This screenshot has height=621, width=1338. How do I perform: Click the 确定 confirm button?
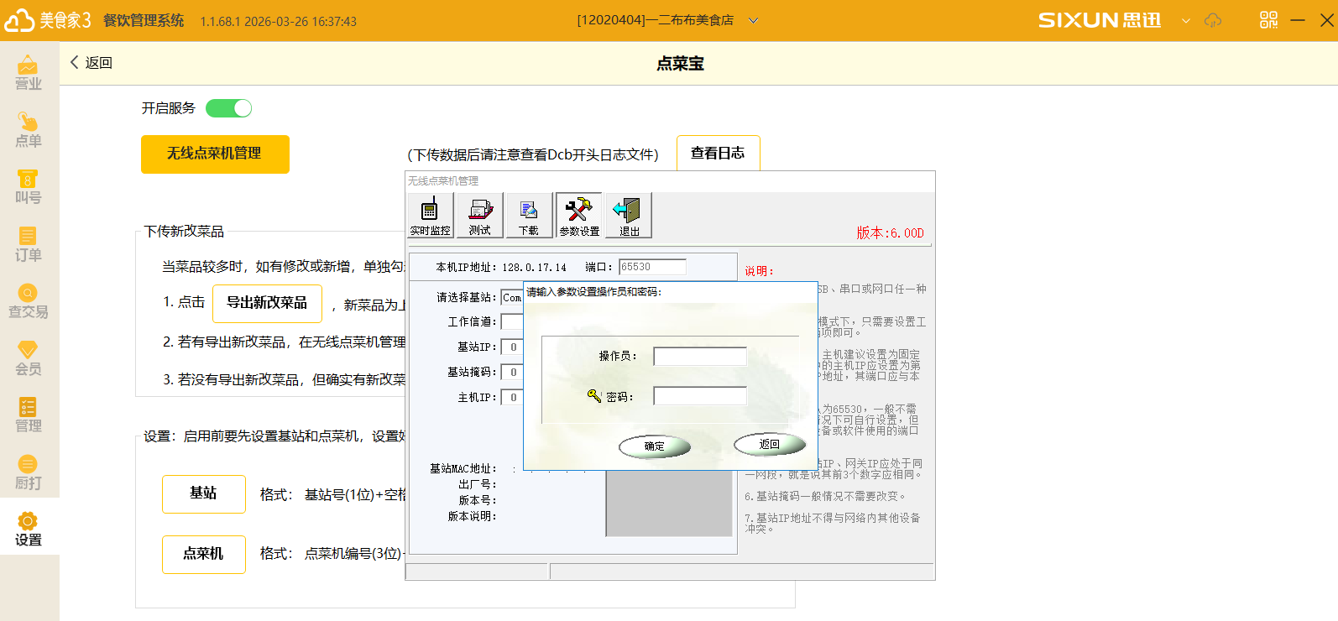tap(655, 446)
